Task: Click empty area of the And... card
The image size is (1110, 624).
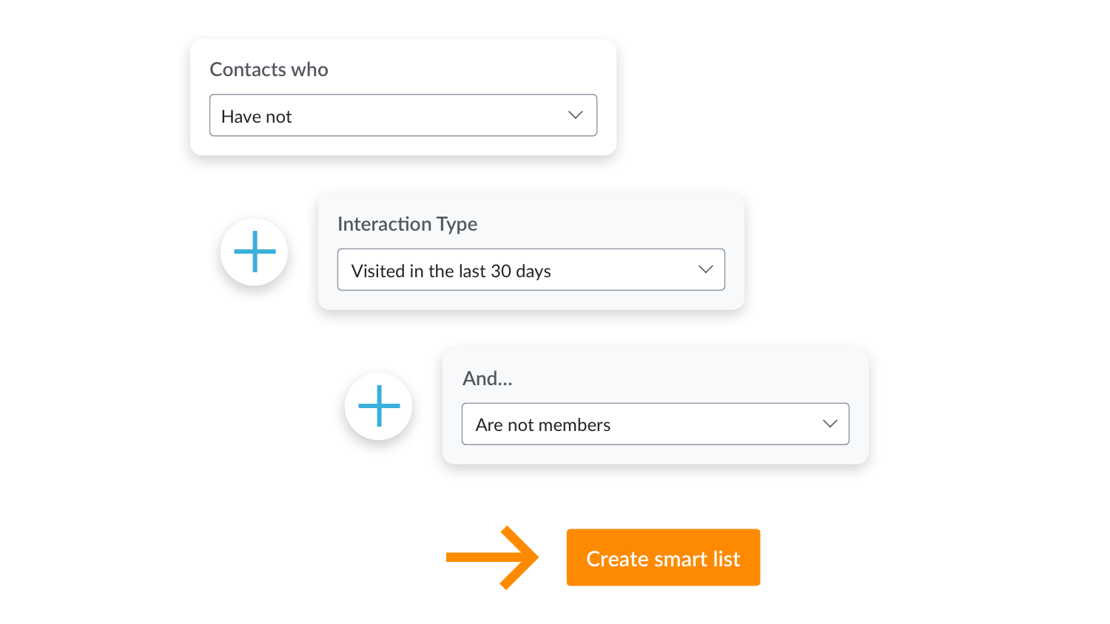Action: coord(703,377)
